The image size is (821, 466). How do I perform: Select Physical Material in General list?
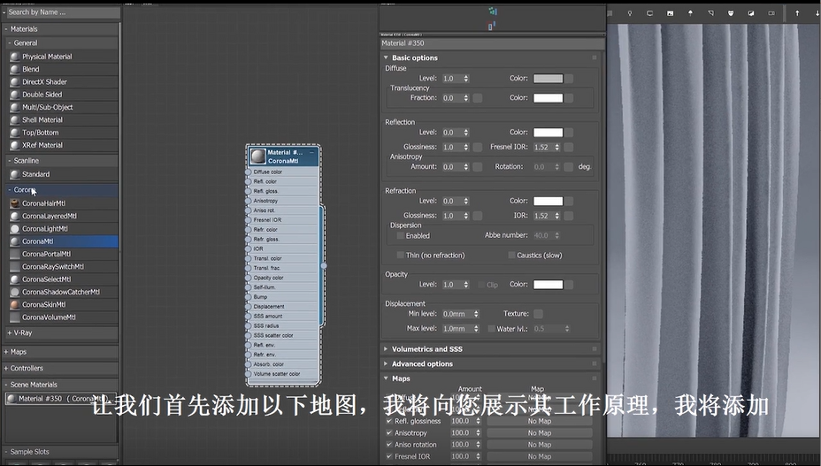coord(63,57)
